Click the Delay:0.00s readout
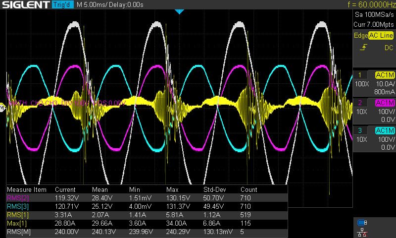The width and height of the screenshot is (396, 238). pos(126,5)
